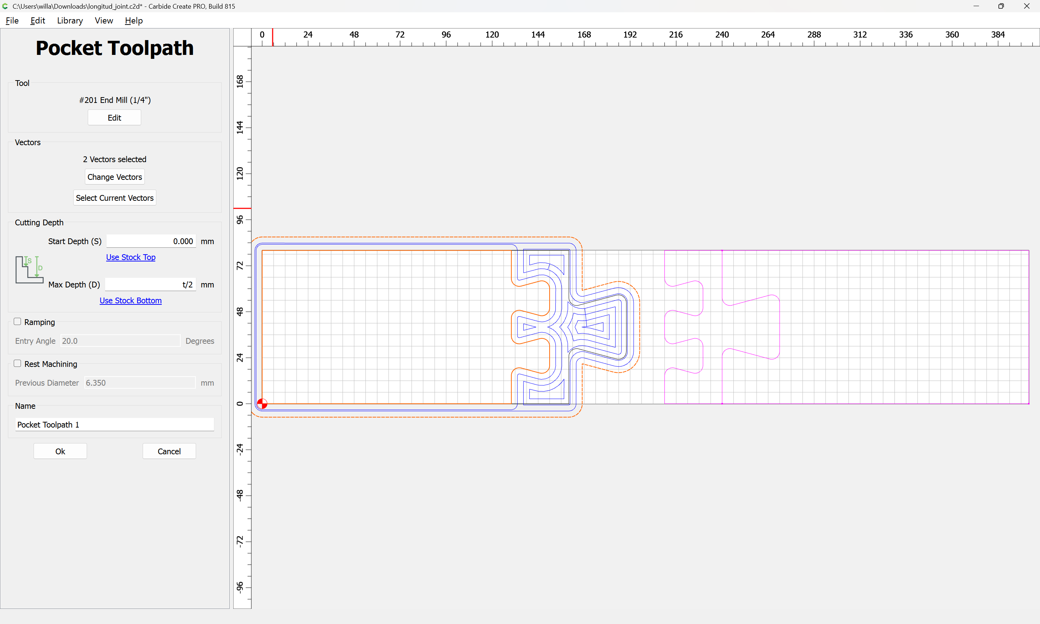Confirm toolpath with Ok button
This screenshot has height=624, width=1040.
point(60,452)
